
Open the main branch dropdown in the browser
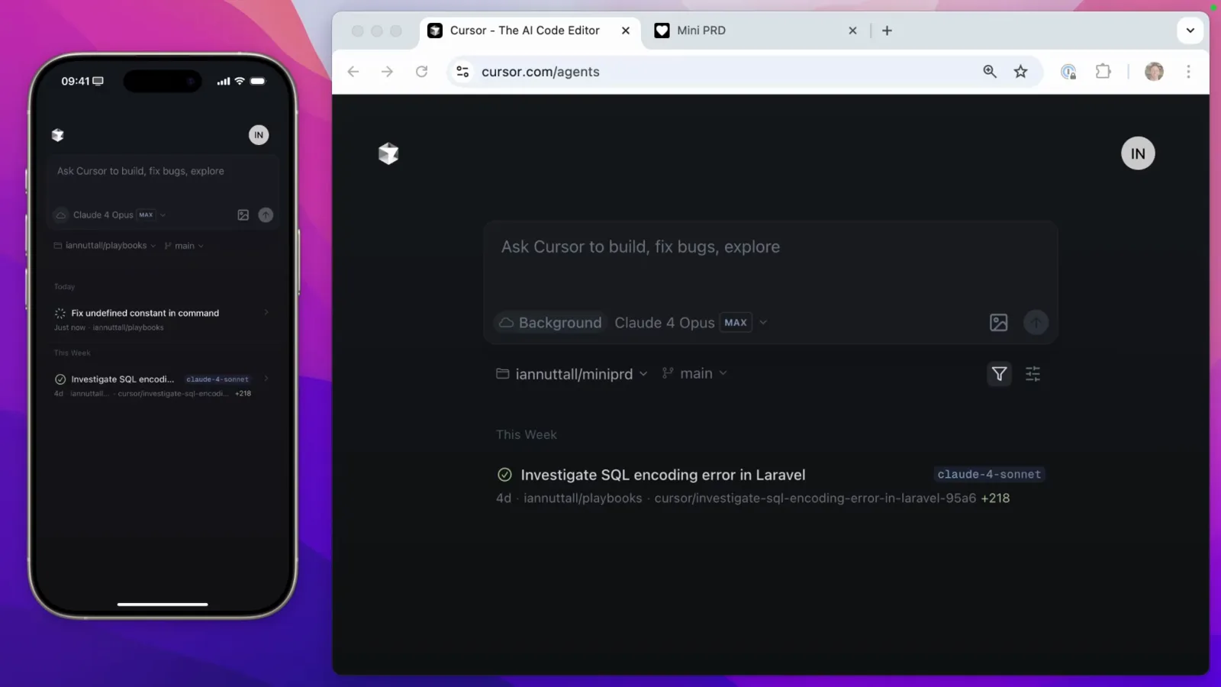[x=694, y=373]
